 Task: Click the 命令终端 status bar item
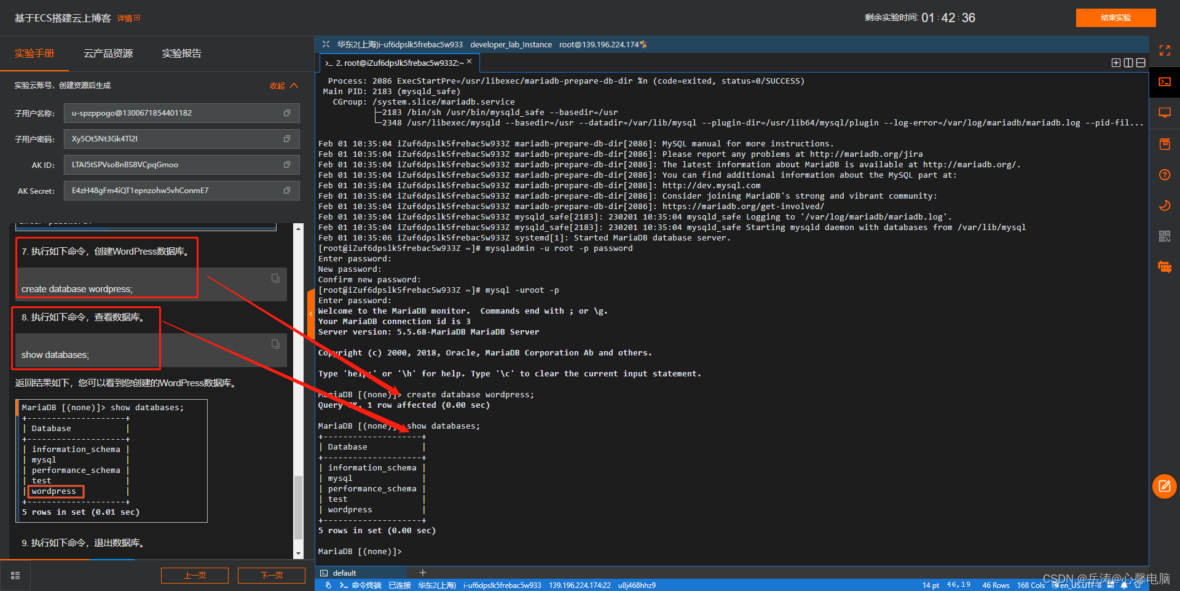point(361,585)
